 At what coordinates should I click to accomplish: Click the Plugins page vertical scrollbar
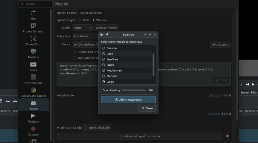pyautogui.click(x=237, y=65)
